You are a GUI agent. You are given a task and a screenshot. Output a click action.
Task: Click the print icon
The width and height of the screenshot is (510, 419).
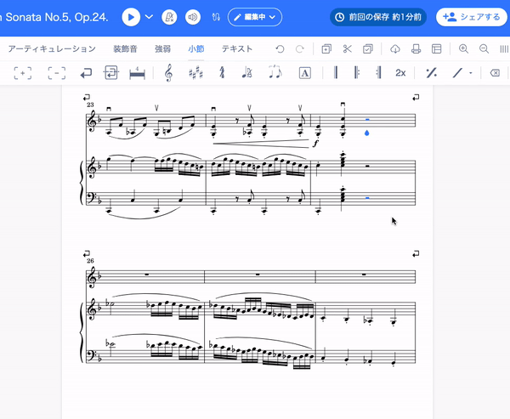point(416,49)
